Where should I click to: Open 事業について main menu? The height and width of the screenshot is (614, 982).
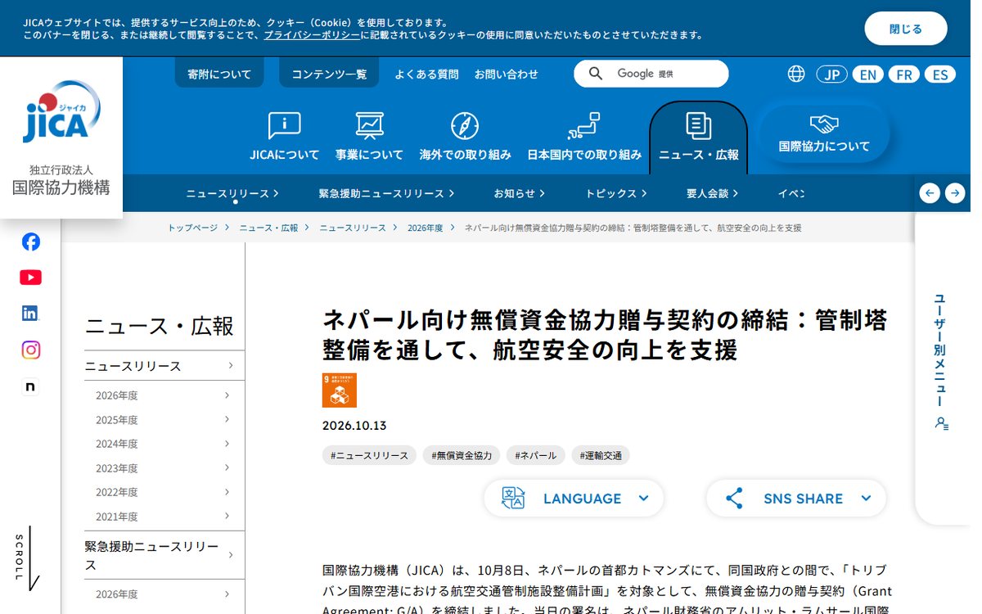(370, 137)
